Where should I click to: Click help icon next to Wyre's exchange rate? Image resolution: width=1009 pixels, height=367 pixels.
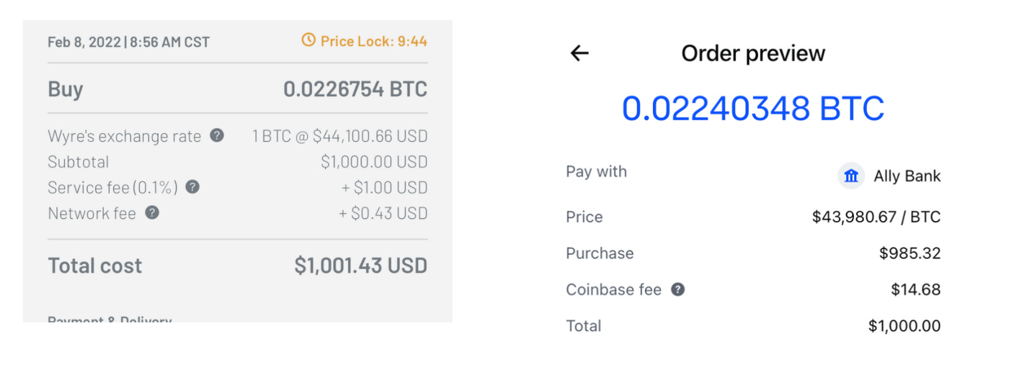217,135
